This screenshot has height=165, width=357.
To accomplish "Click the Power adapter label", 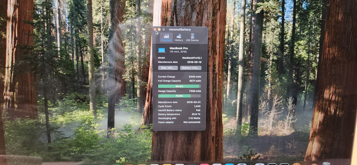I will [166, 122].
